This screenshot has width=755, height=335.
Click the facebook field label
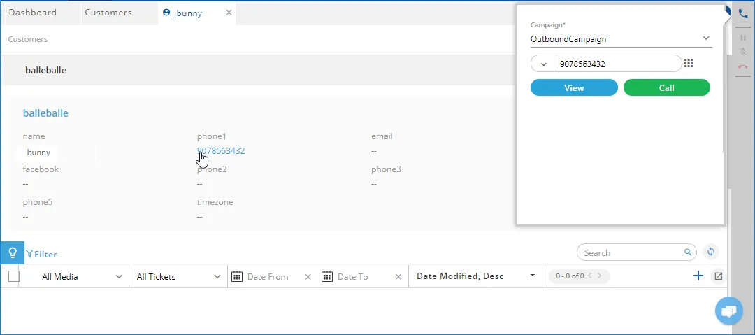tap(41, 169)
